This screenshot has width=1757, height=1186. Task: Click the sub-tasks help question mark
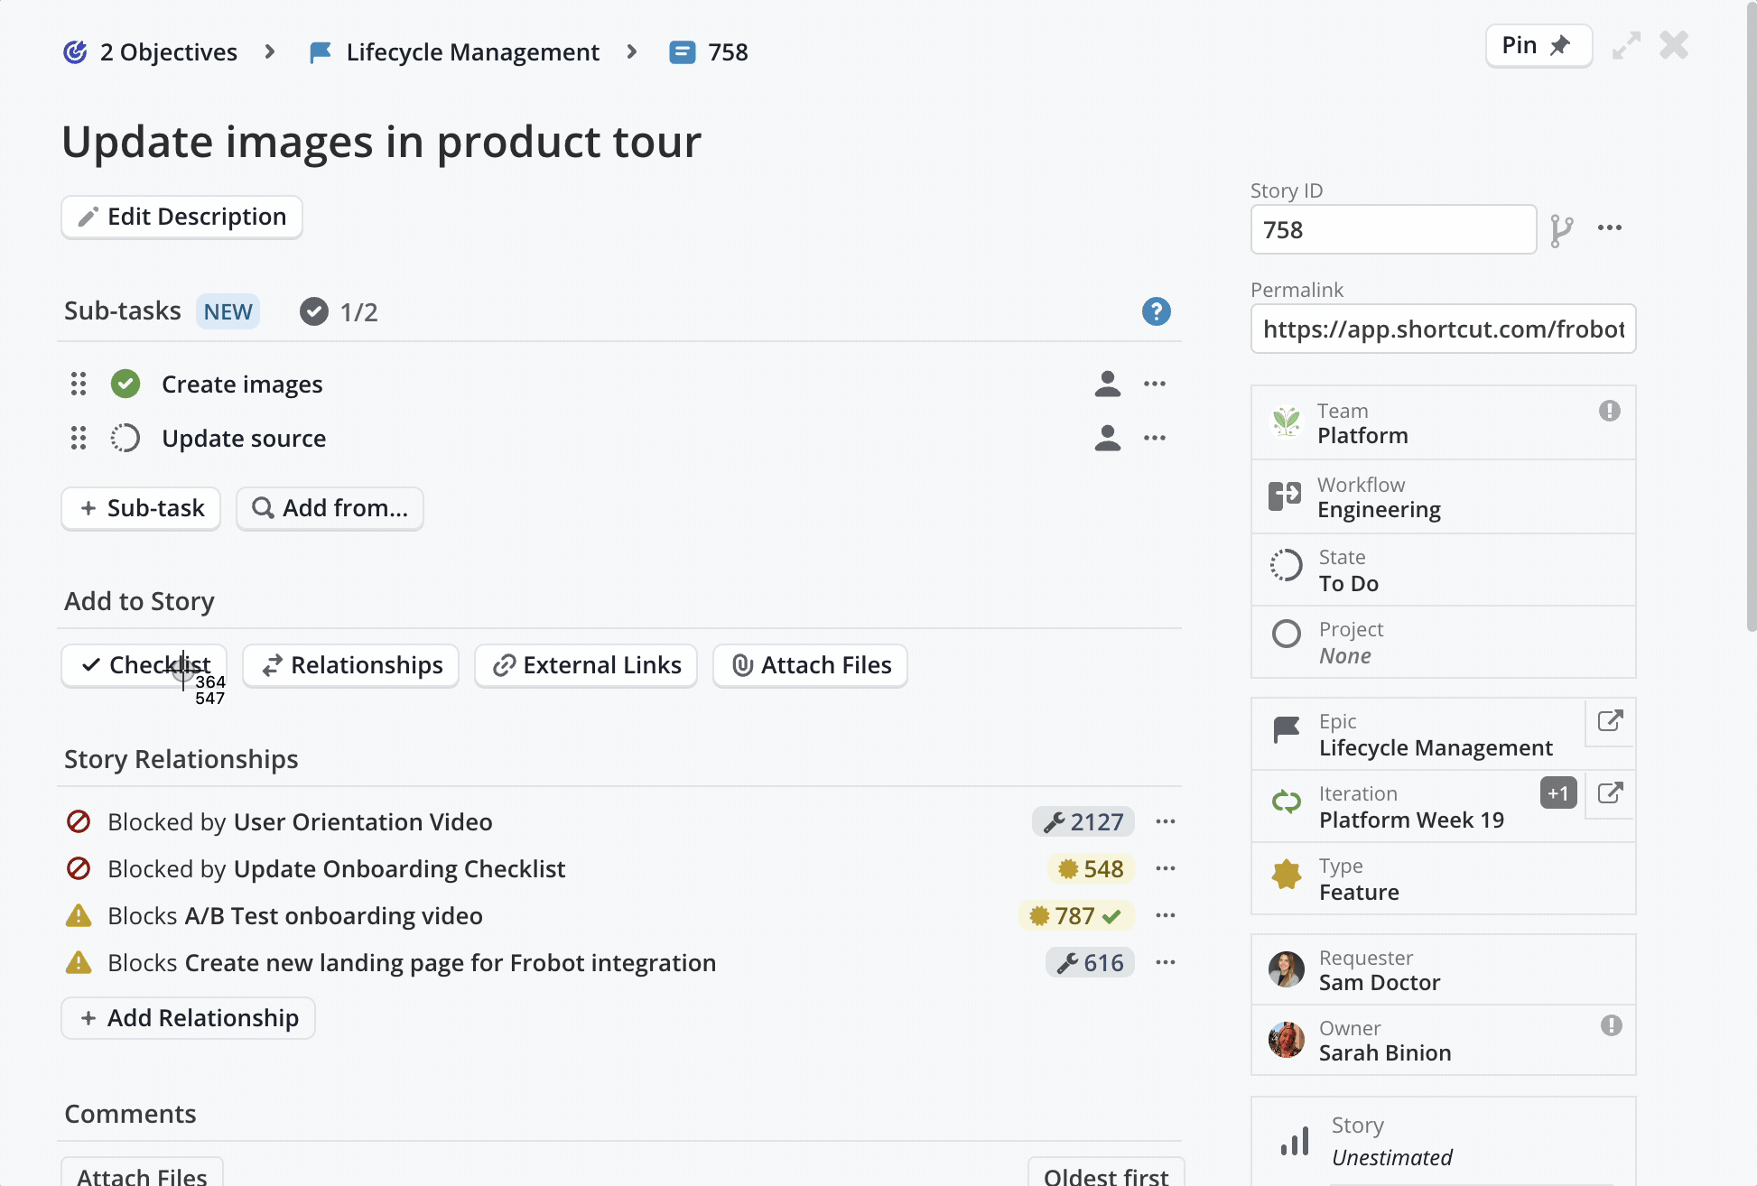[x=1157, y=311]
